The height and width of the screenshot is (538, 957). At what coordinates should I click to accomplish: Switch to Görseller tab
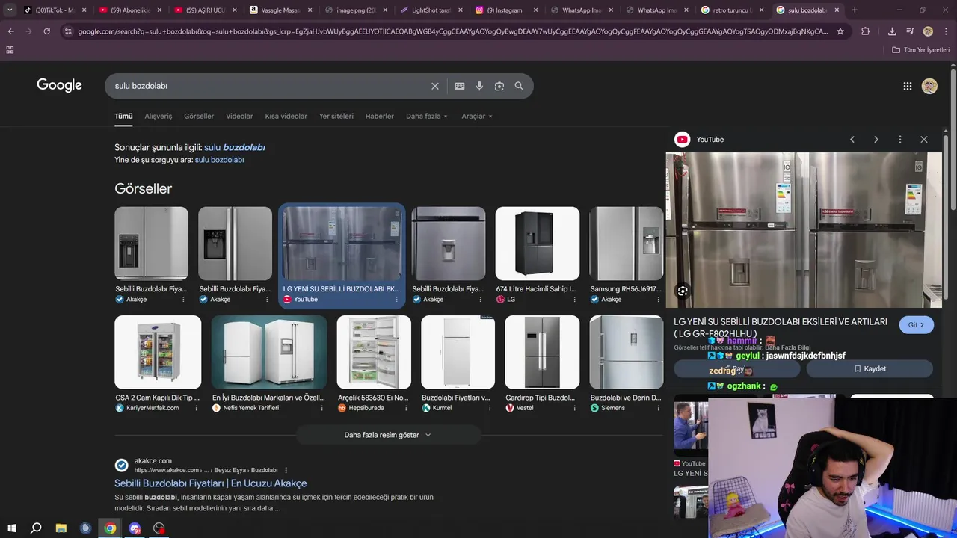tap(199, 117)
